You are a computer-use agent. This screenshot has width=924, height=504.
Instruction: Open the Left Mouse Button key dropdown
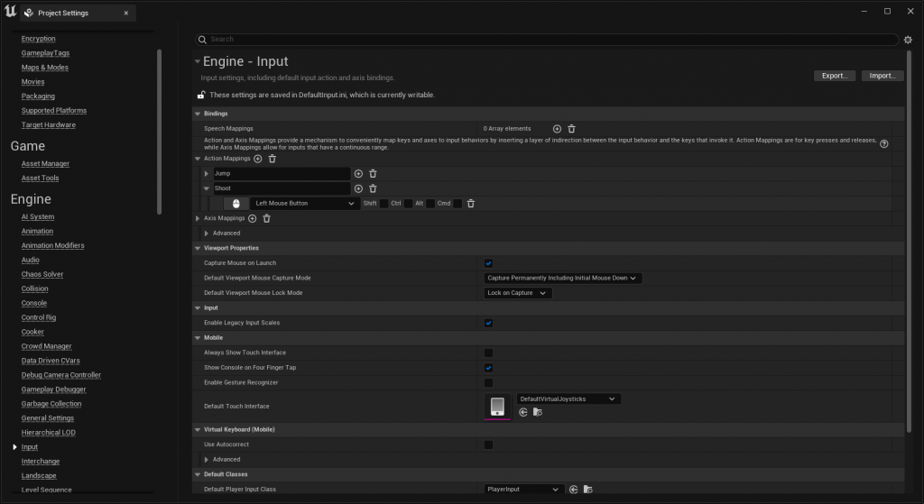(x=305, y=203)
